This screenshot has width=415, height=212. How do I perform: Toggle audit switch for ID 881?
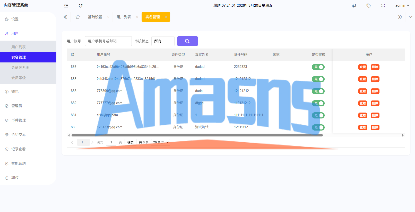point(318,115)
